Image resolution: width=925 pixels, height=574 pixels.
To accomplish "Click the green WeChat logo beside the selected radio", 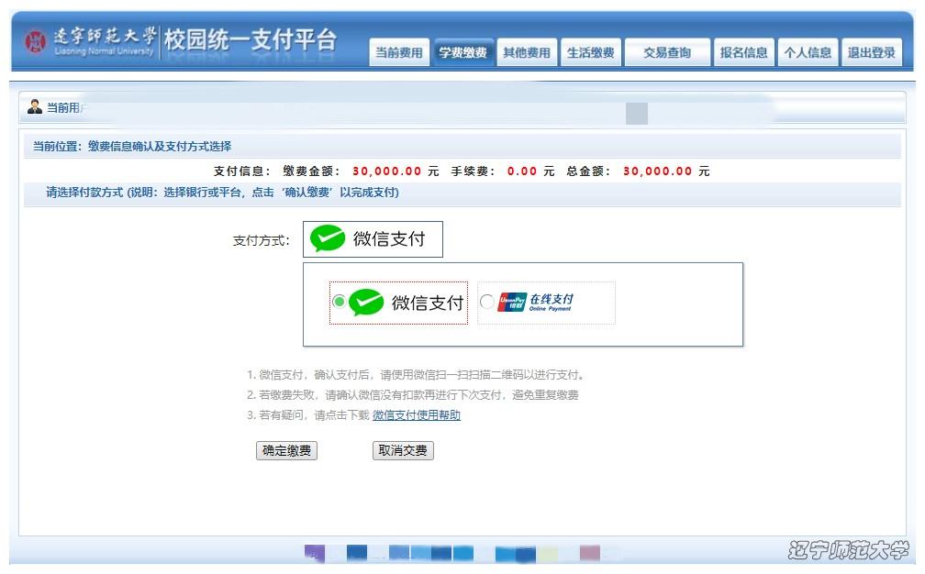I will click(x=366, y=303).
